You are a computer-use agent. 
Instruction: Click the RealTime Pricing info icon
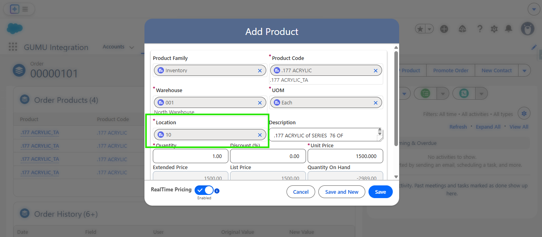coord(217,191)
